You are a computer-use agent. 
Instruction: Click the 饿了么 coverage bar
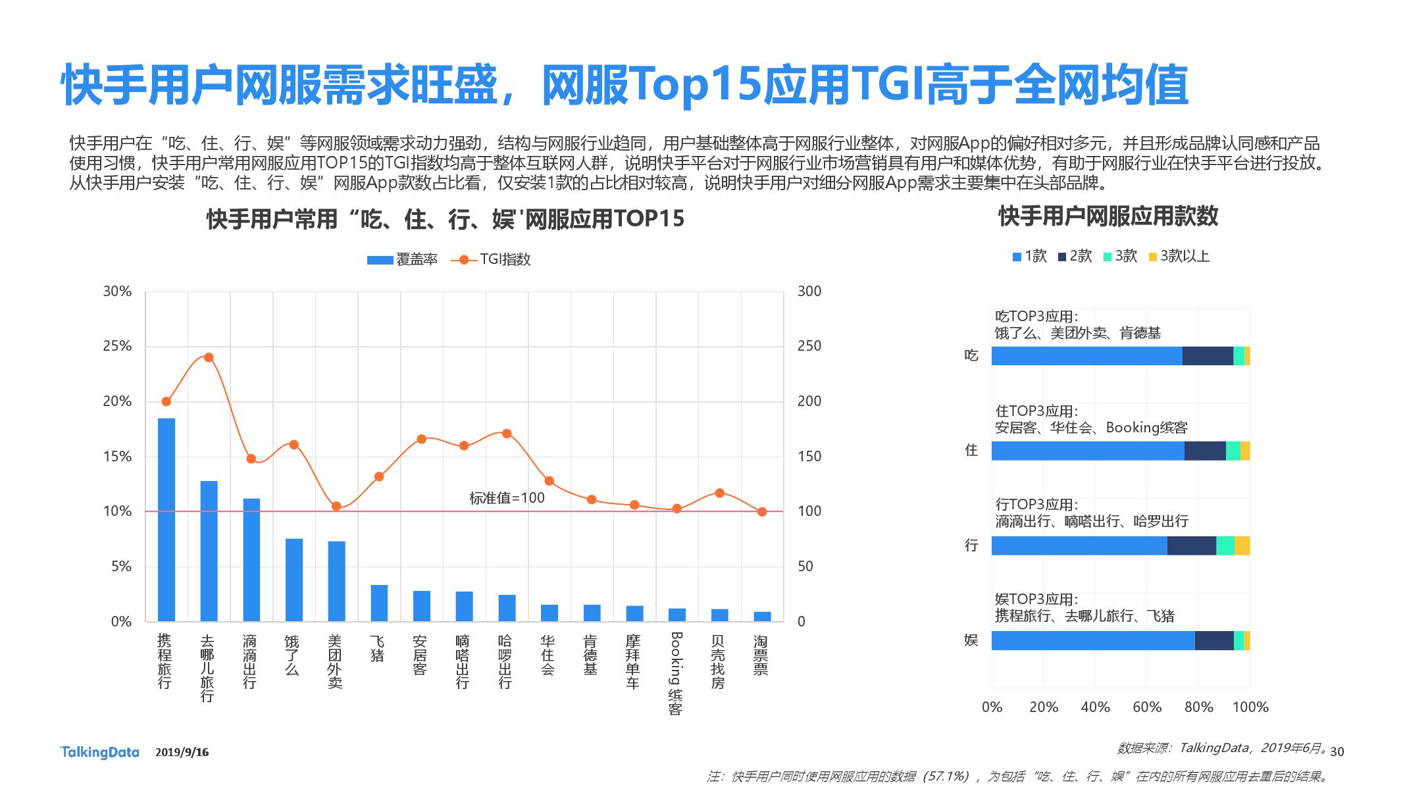[294, 580]
